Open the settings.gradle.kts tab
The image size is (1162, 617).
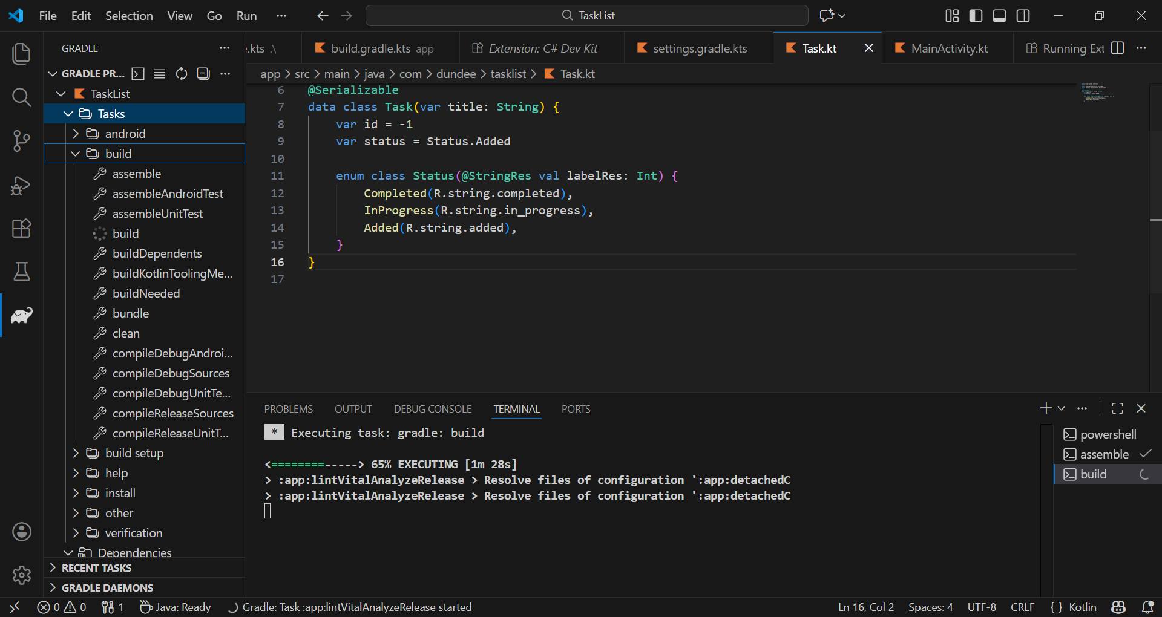pos(699,48)
